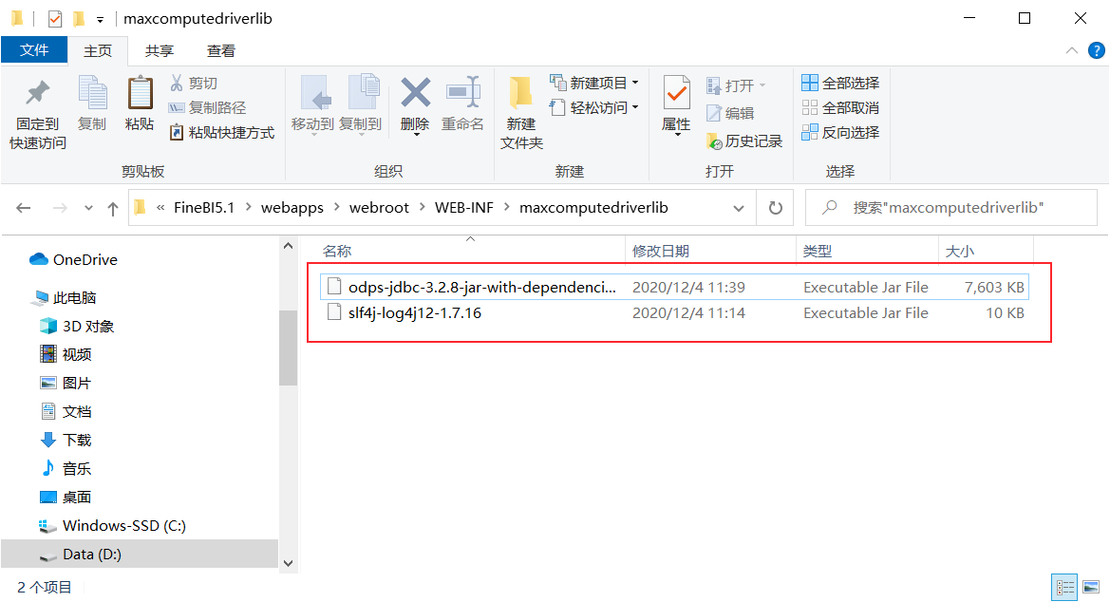Click the search maxcomputedriverlib box

pos(951,208)
